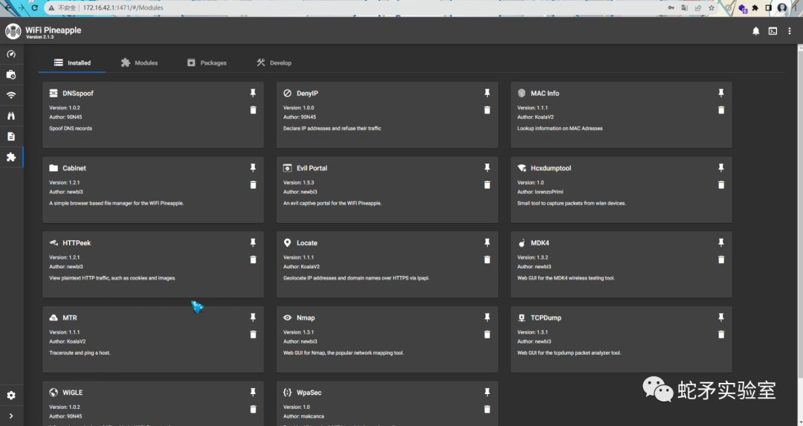
Task: Delete the Hcxdumptool module
Action: 721,185
